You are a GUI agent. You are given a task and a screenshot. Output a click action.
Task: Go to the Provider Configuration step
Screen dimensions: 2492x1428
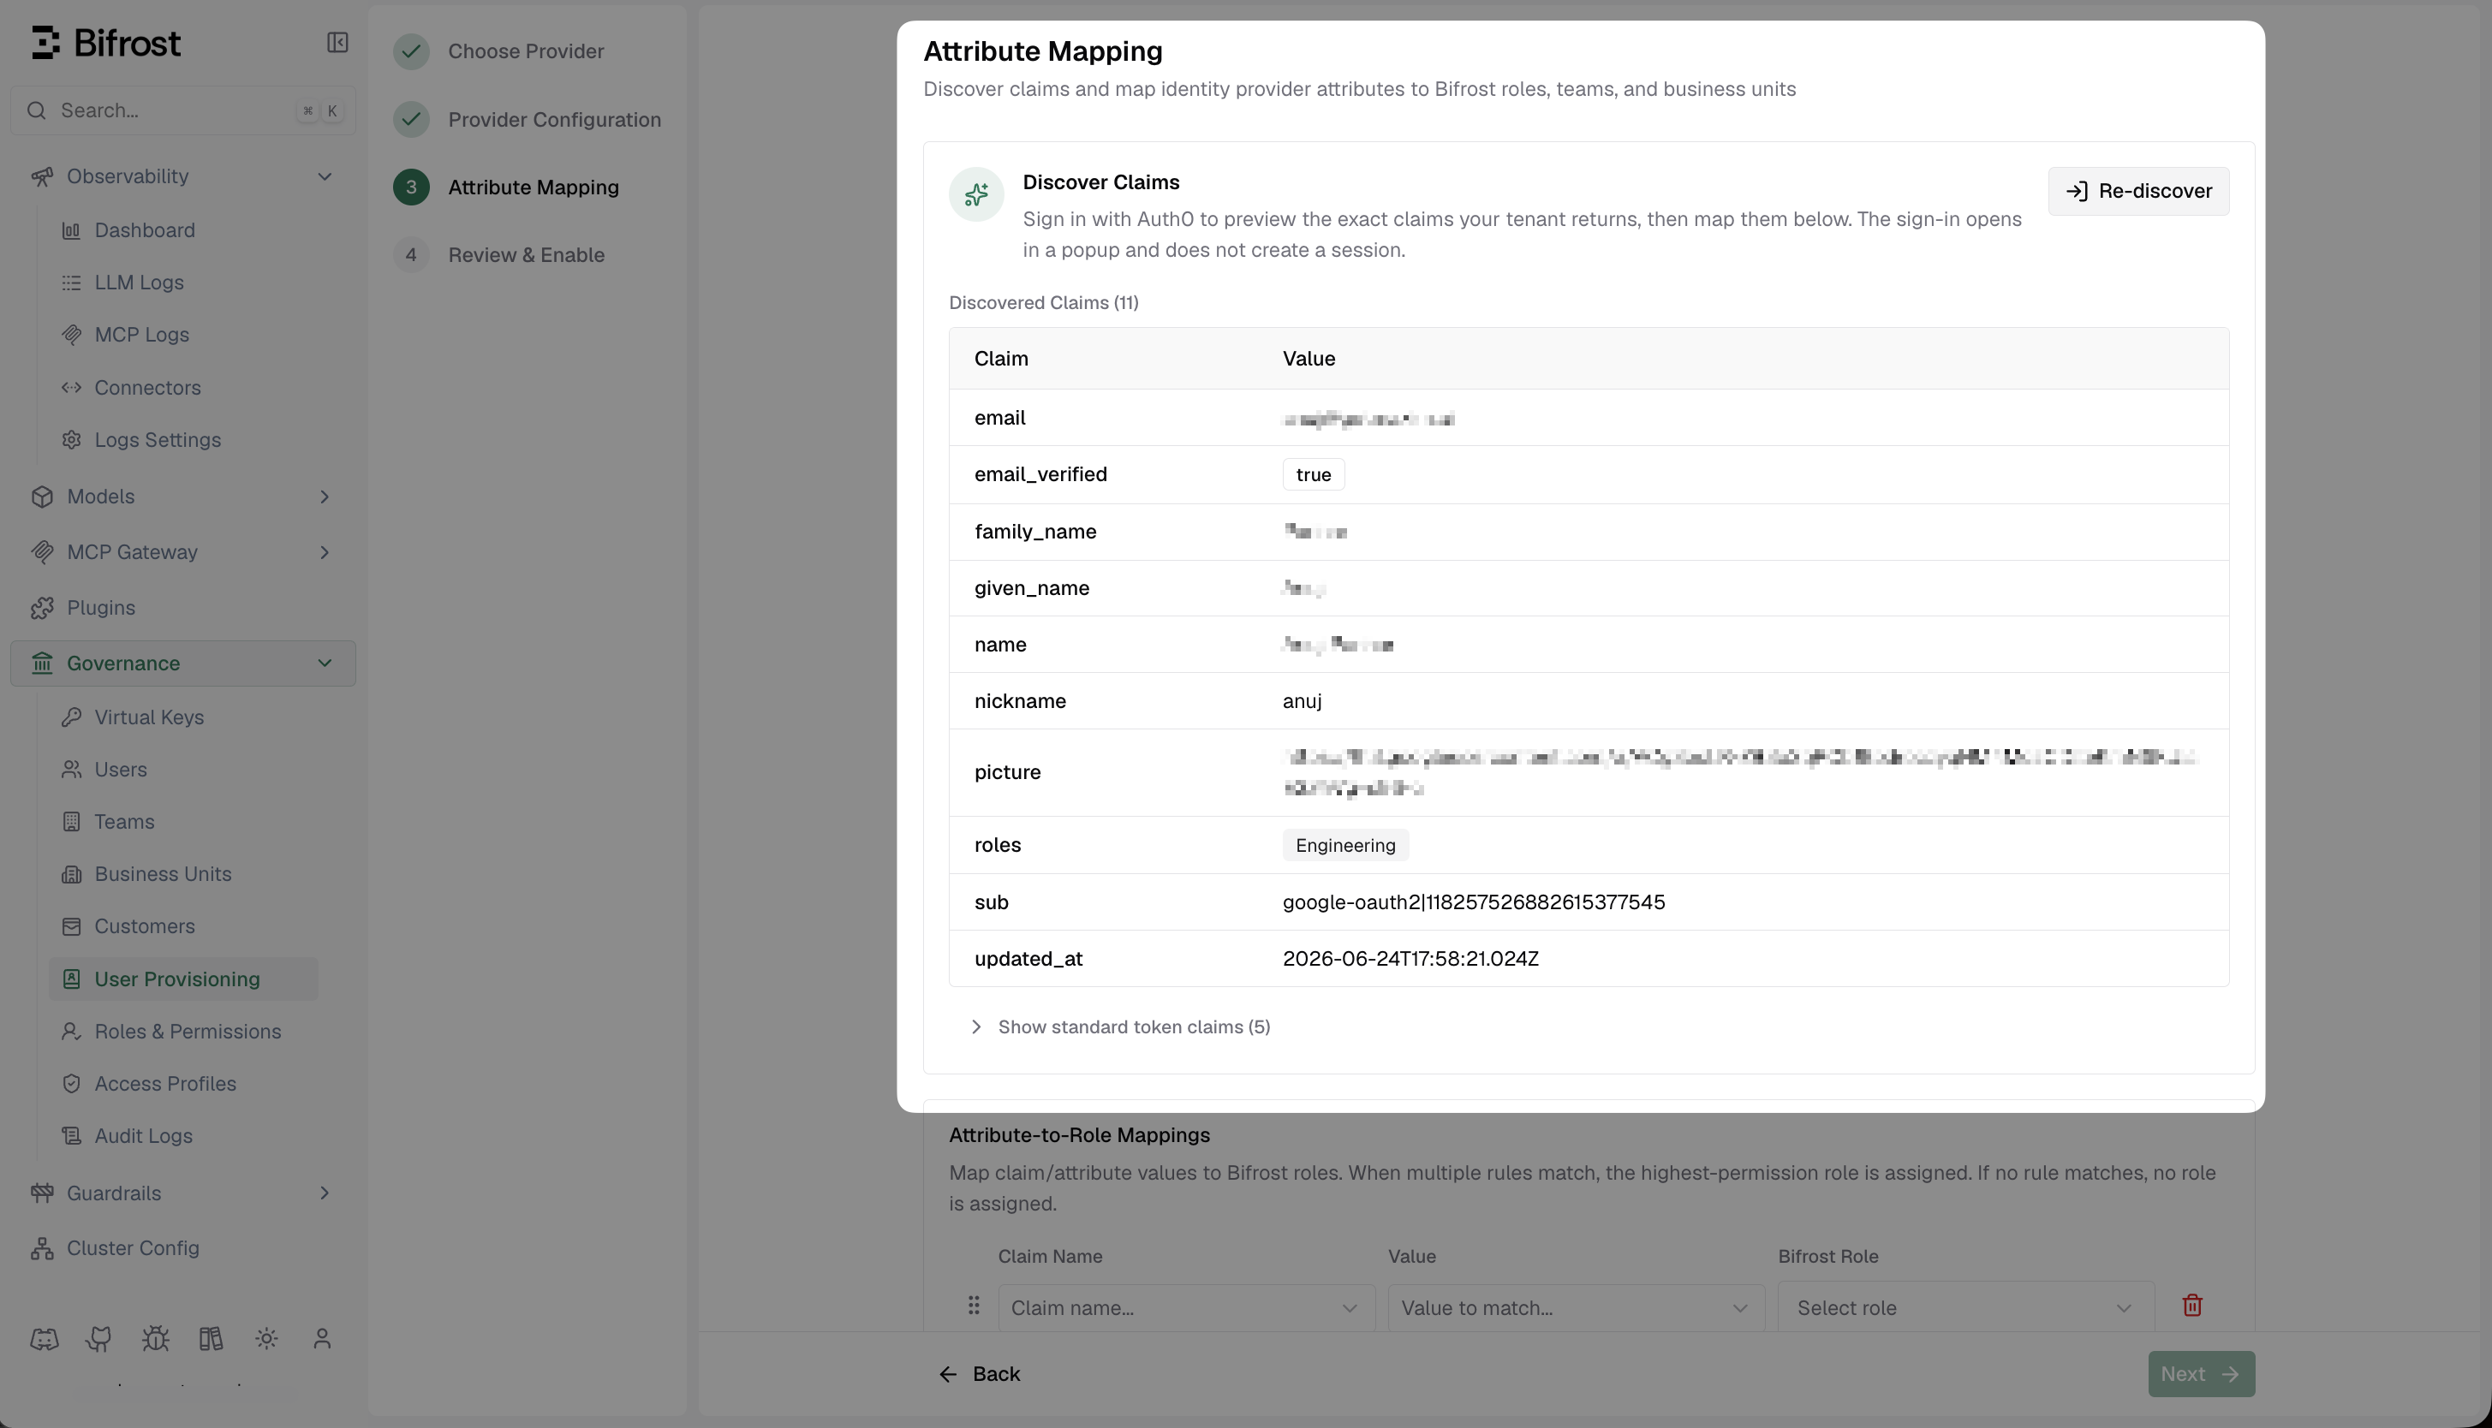(x=528, y=120)
